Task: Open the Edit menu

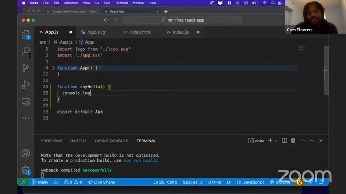Action: click(x=56, y=3)
